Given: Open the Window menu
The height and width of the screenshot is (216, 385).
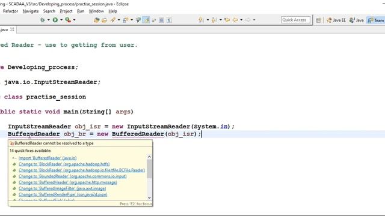Looking at the screenshot, I should (96, 11).
